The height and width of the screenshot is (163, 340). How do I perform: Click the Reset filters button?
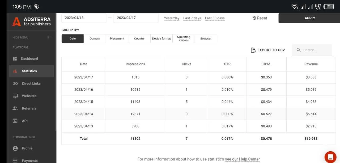click(260, 18)
